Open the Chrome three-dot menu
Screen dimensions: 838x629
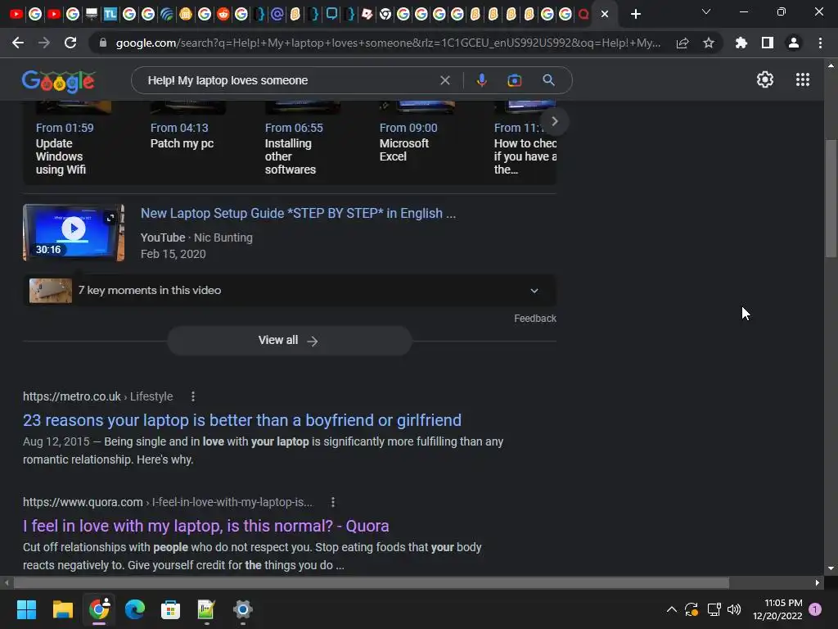pyautogui.click(x=820, y=43)
